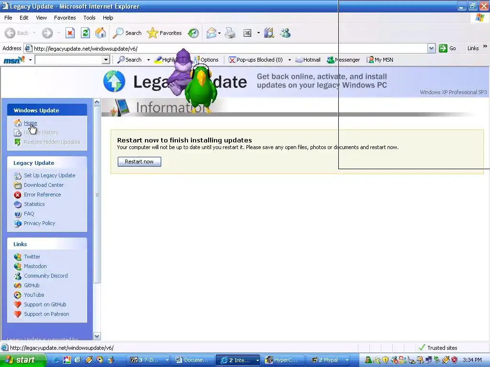Viewport: 490px width, 367px height.
Task: Click the Research books toolbar icon
Action: tap(269, 33)
